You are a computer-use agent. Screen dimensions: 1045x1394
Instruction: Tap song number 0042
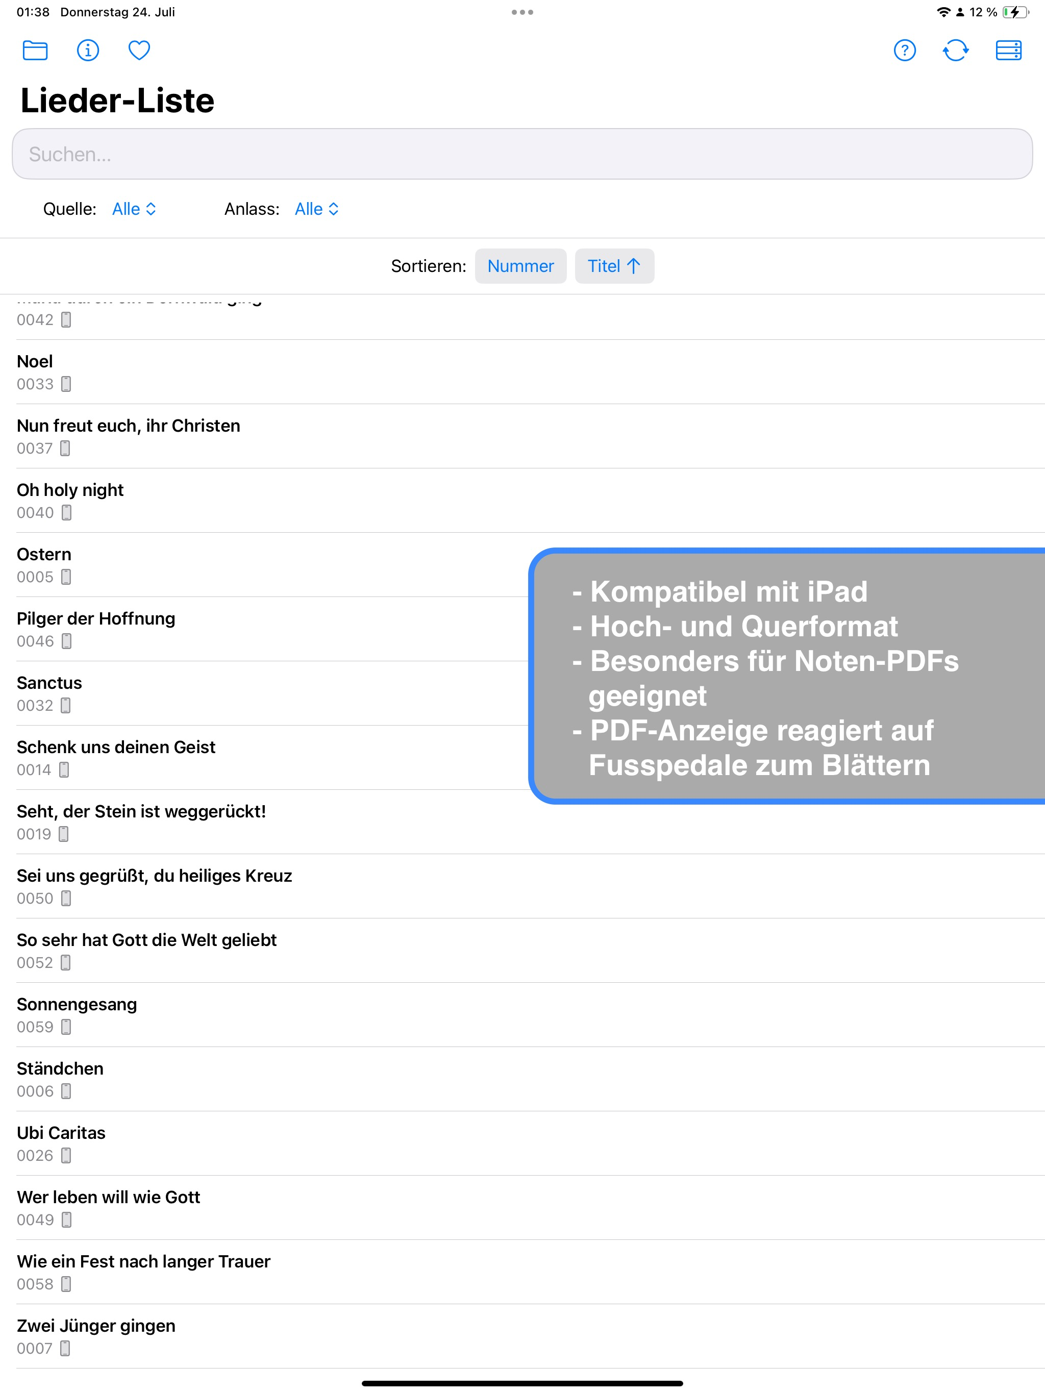[x=35, y=319]
